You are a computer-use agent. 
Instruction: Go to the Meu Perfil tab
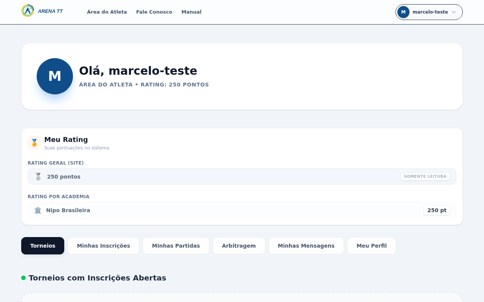[371, 246]
